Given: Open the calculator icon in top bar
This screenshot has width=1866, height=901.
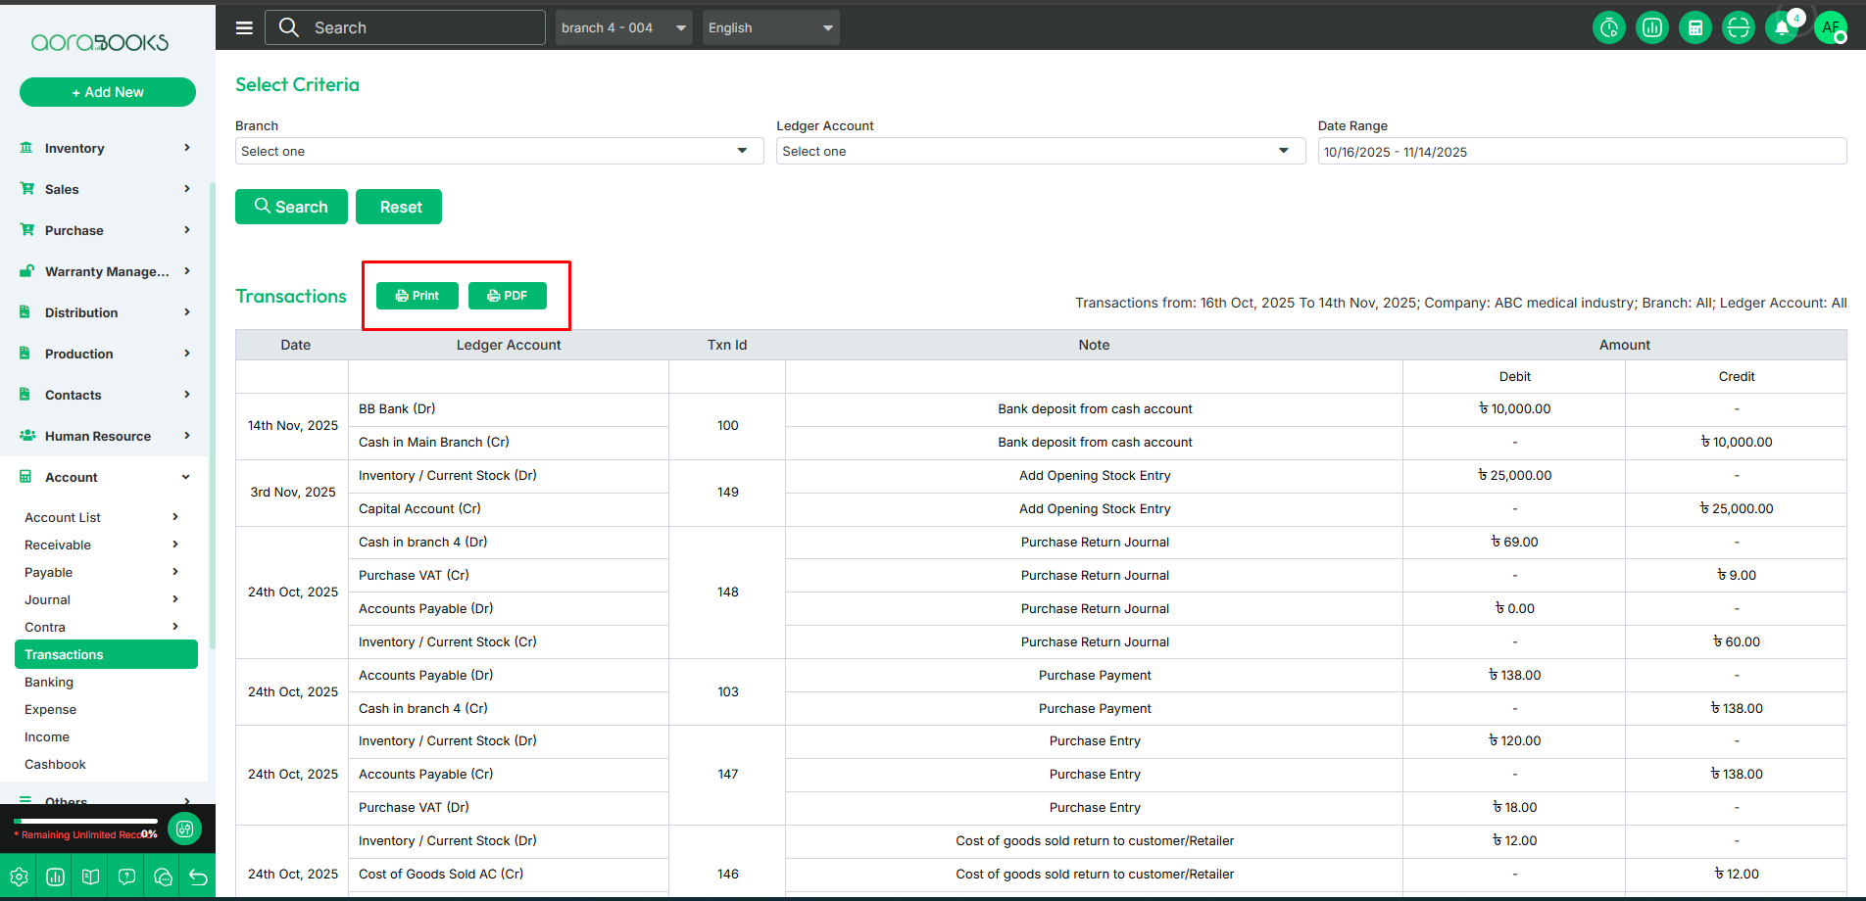Looking at the screenshot, I should [x=1694, y=27].
